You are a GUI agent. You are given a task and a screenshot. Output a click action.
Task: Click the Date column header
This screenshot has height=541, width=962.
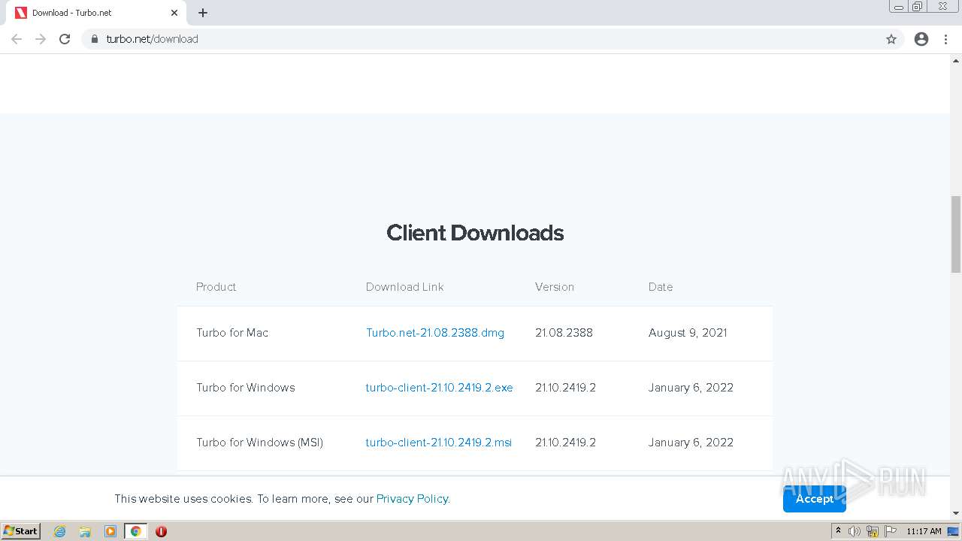tap(661, 287)
